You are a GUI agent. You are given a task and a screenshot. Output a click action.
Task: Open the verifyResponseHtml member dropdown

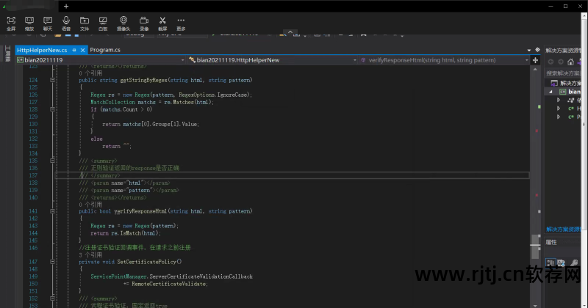pyautogui.click(x=445, y=60)
